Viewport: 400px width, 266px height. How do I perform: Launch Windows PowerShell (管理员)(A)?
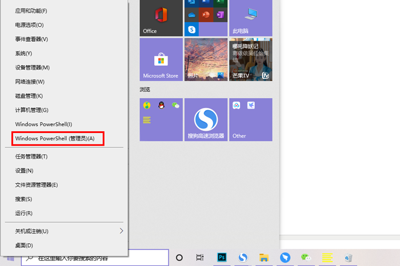(x=58, y=139)
